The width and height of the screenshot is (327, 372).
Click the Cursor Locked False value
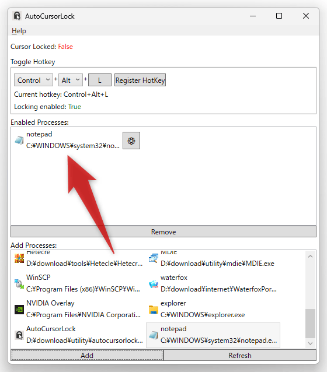tap(65, 47)
